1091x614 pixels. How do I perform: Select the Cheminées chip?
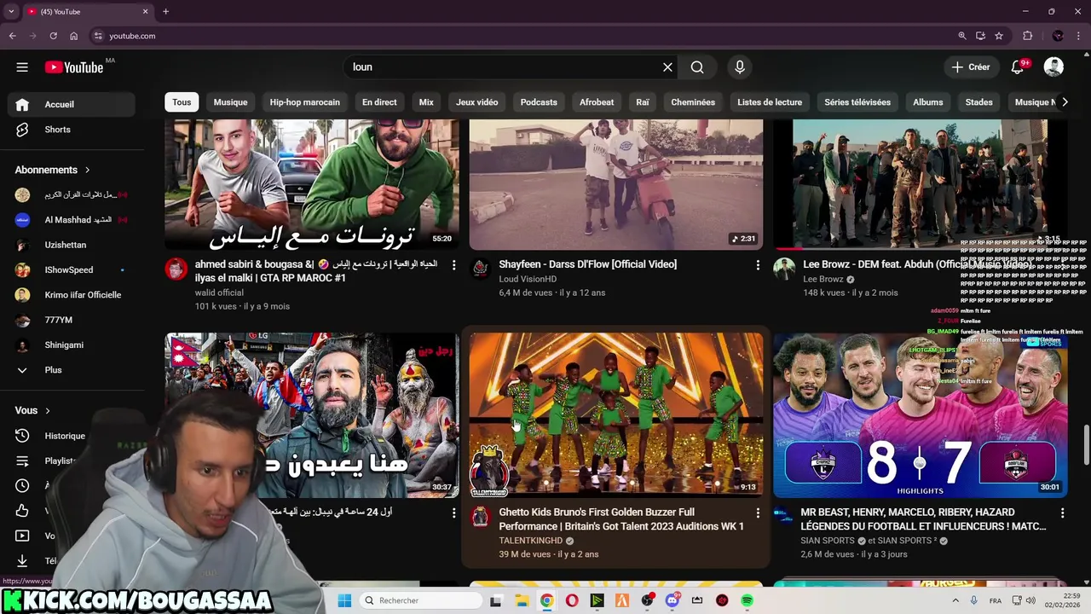tap(693, 102)
